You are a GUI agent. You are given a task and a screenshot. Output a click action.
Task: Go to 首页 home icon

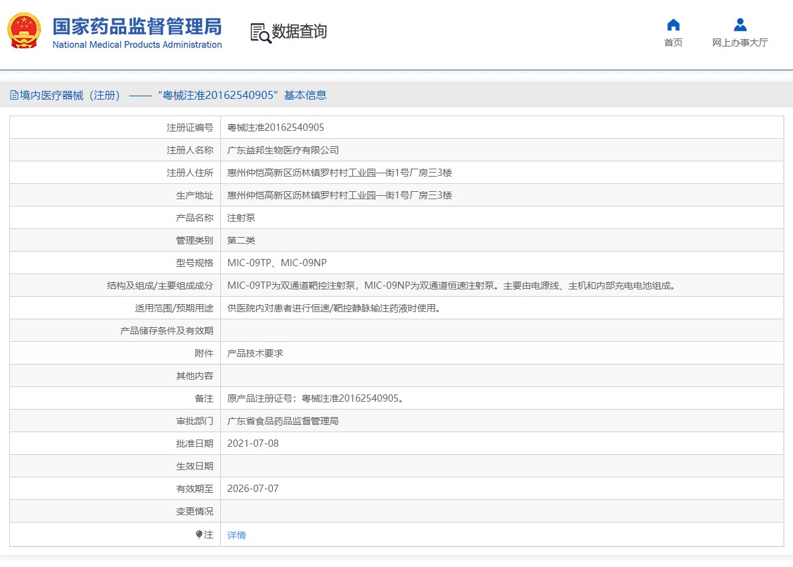pos(673,25)
